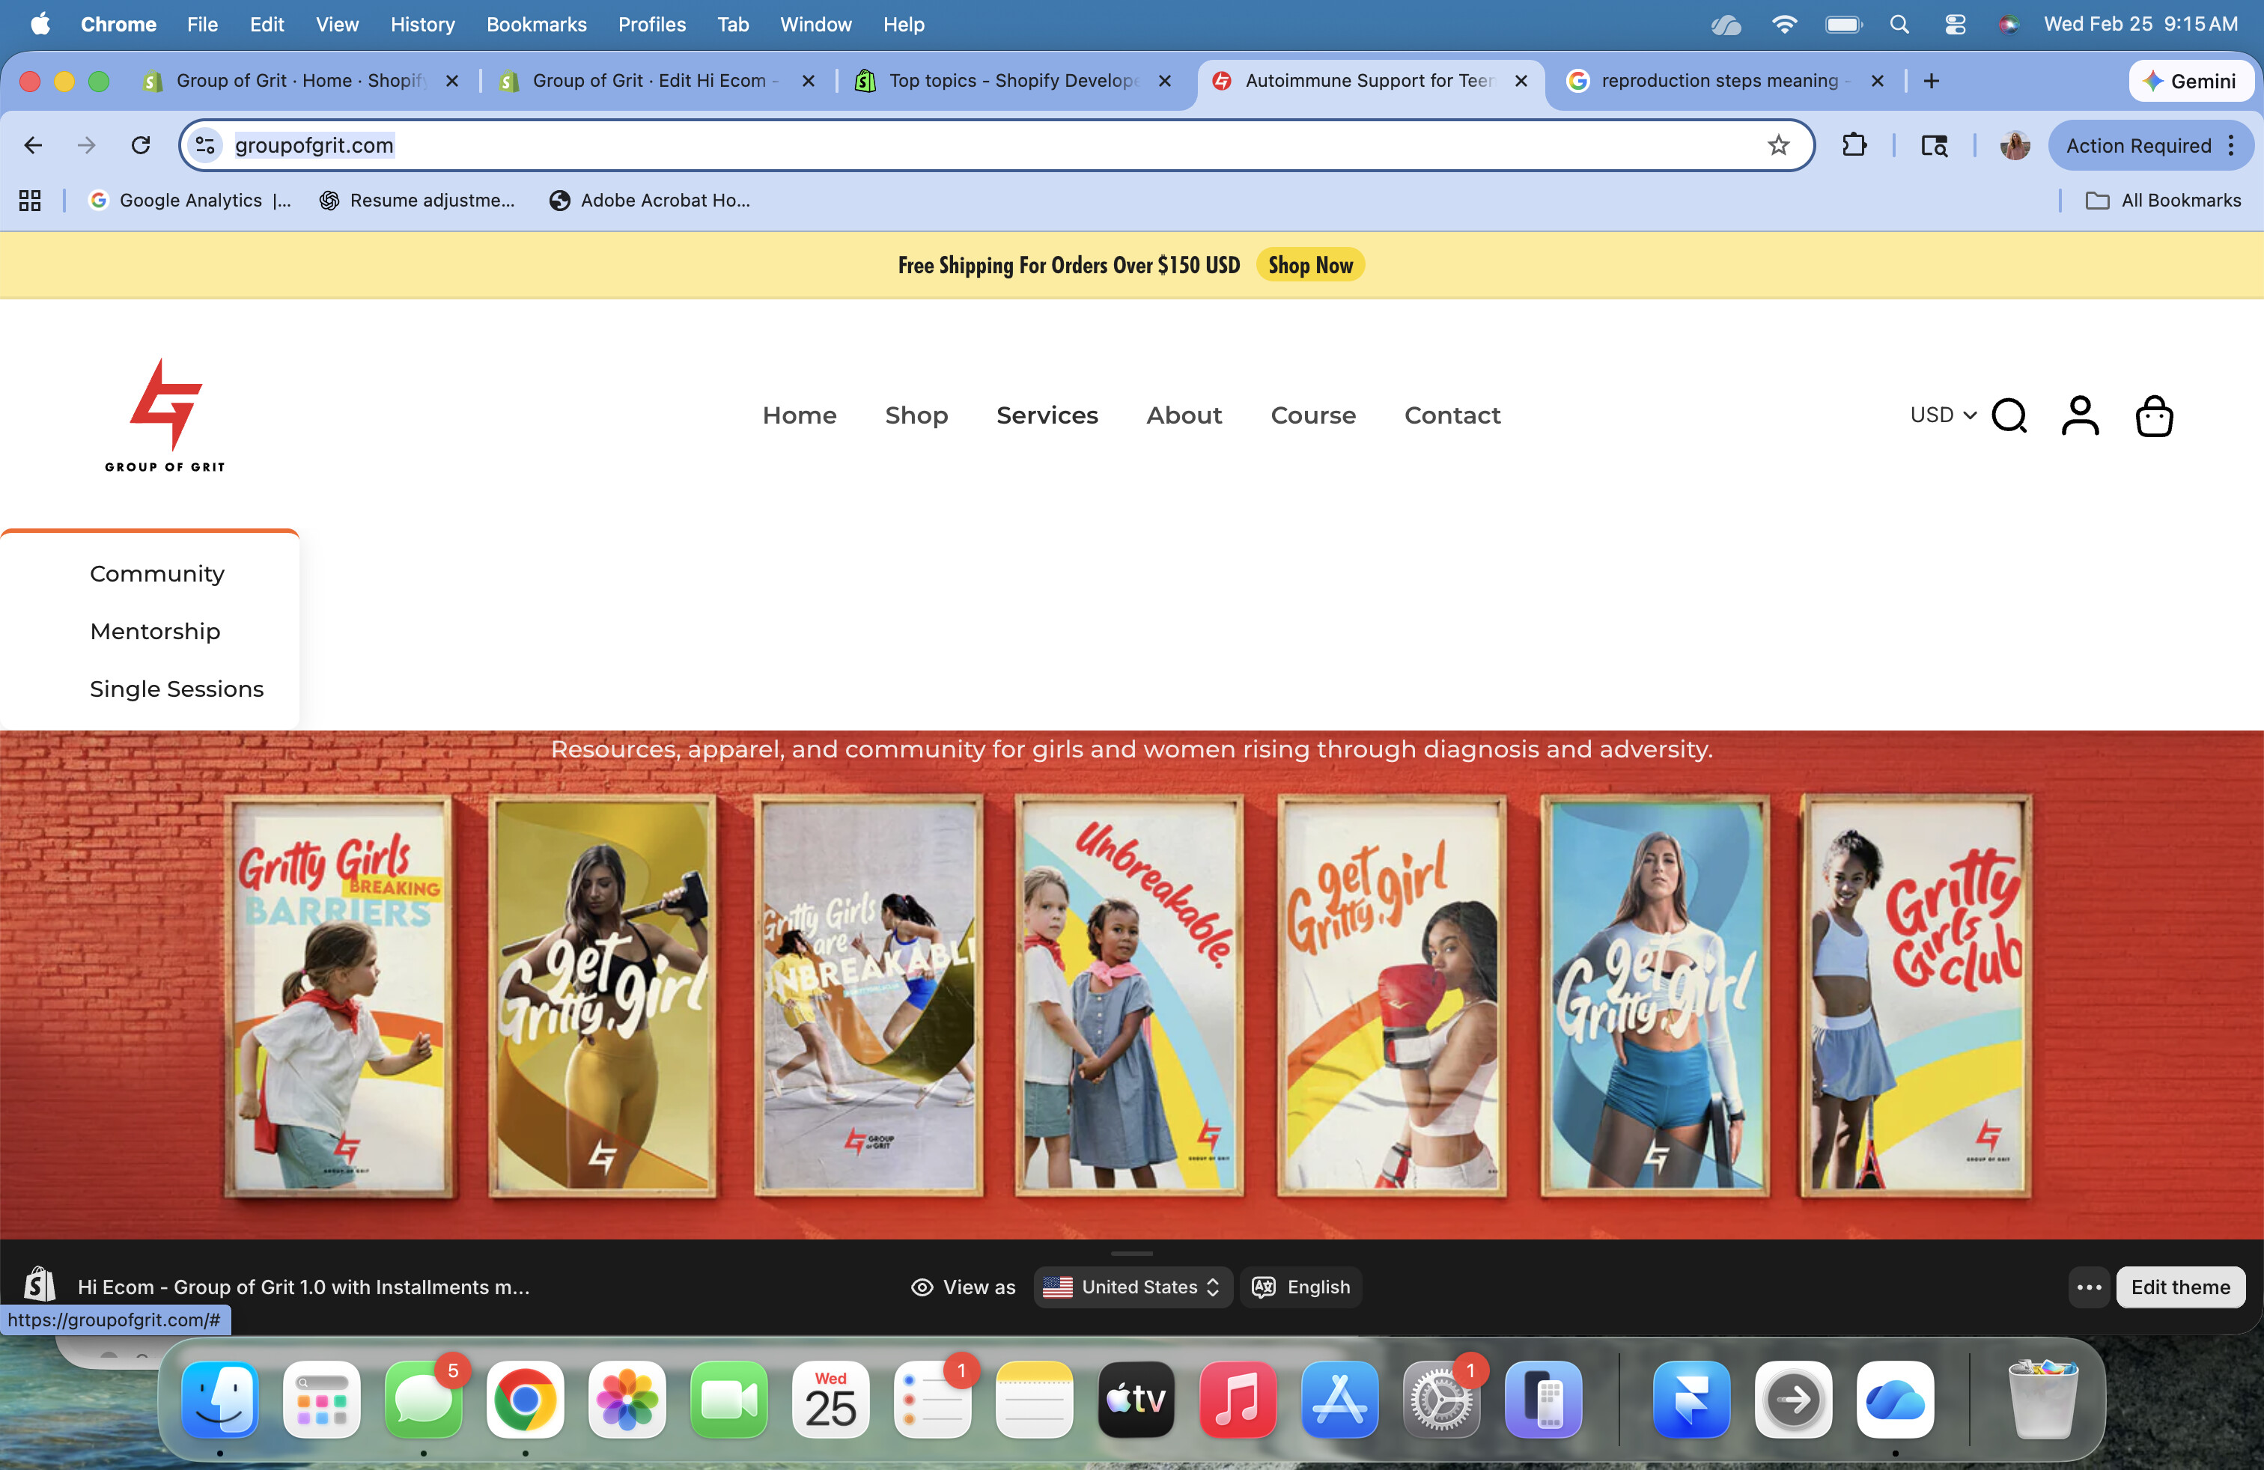Click the Unbreakable poster image
2264x1470 pixels.
pos(1130,994)
